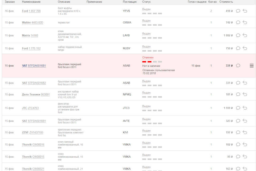Click the Поставщик column header
The width and height of the screenshot is (256, 171).
click(x=130, y=2)
